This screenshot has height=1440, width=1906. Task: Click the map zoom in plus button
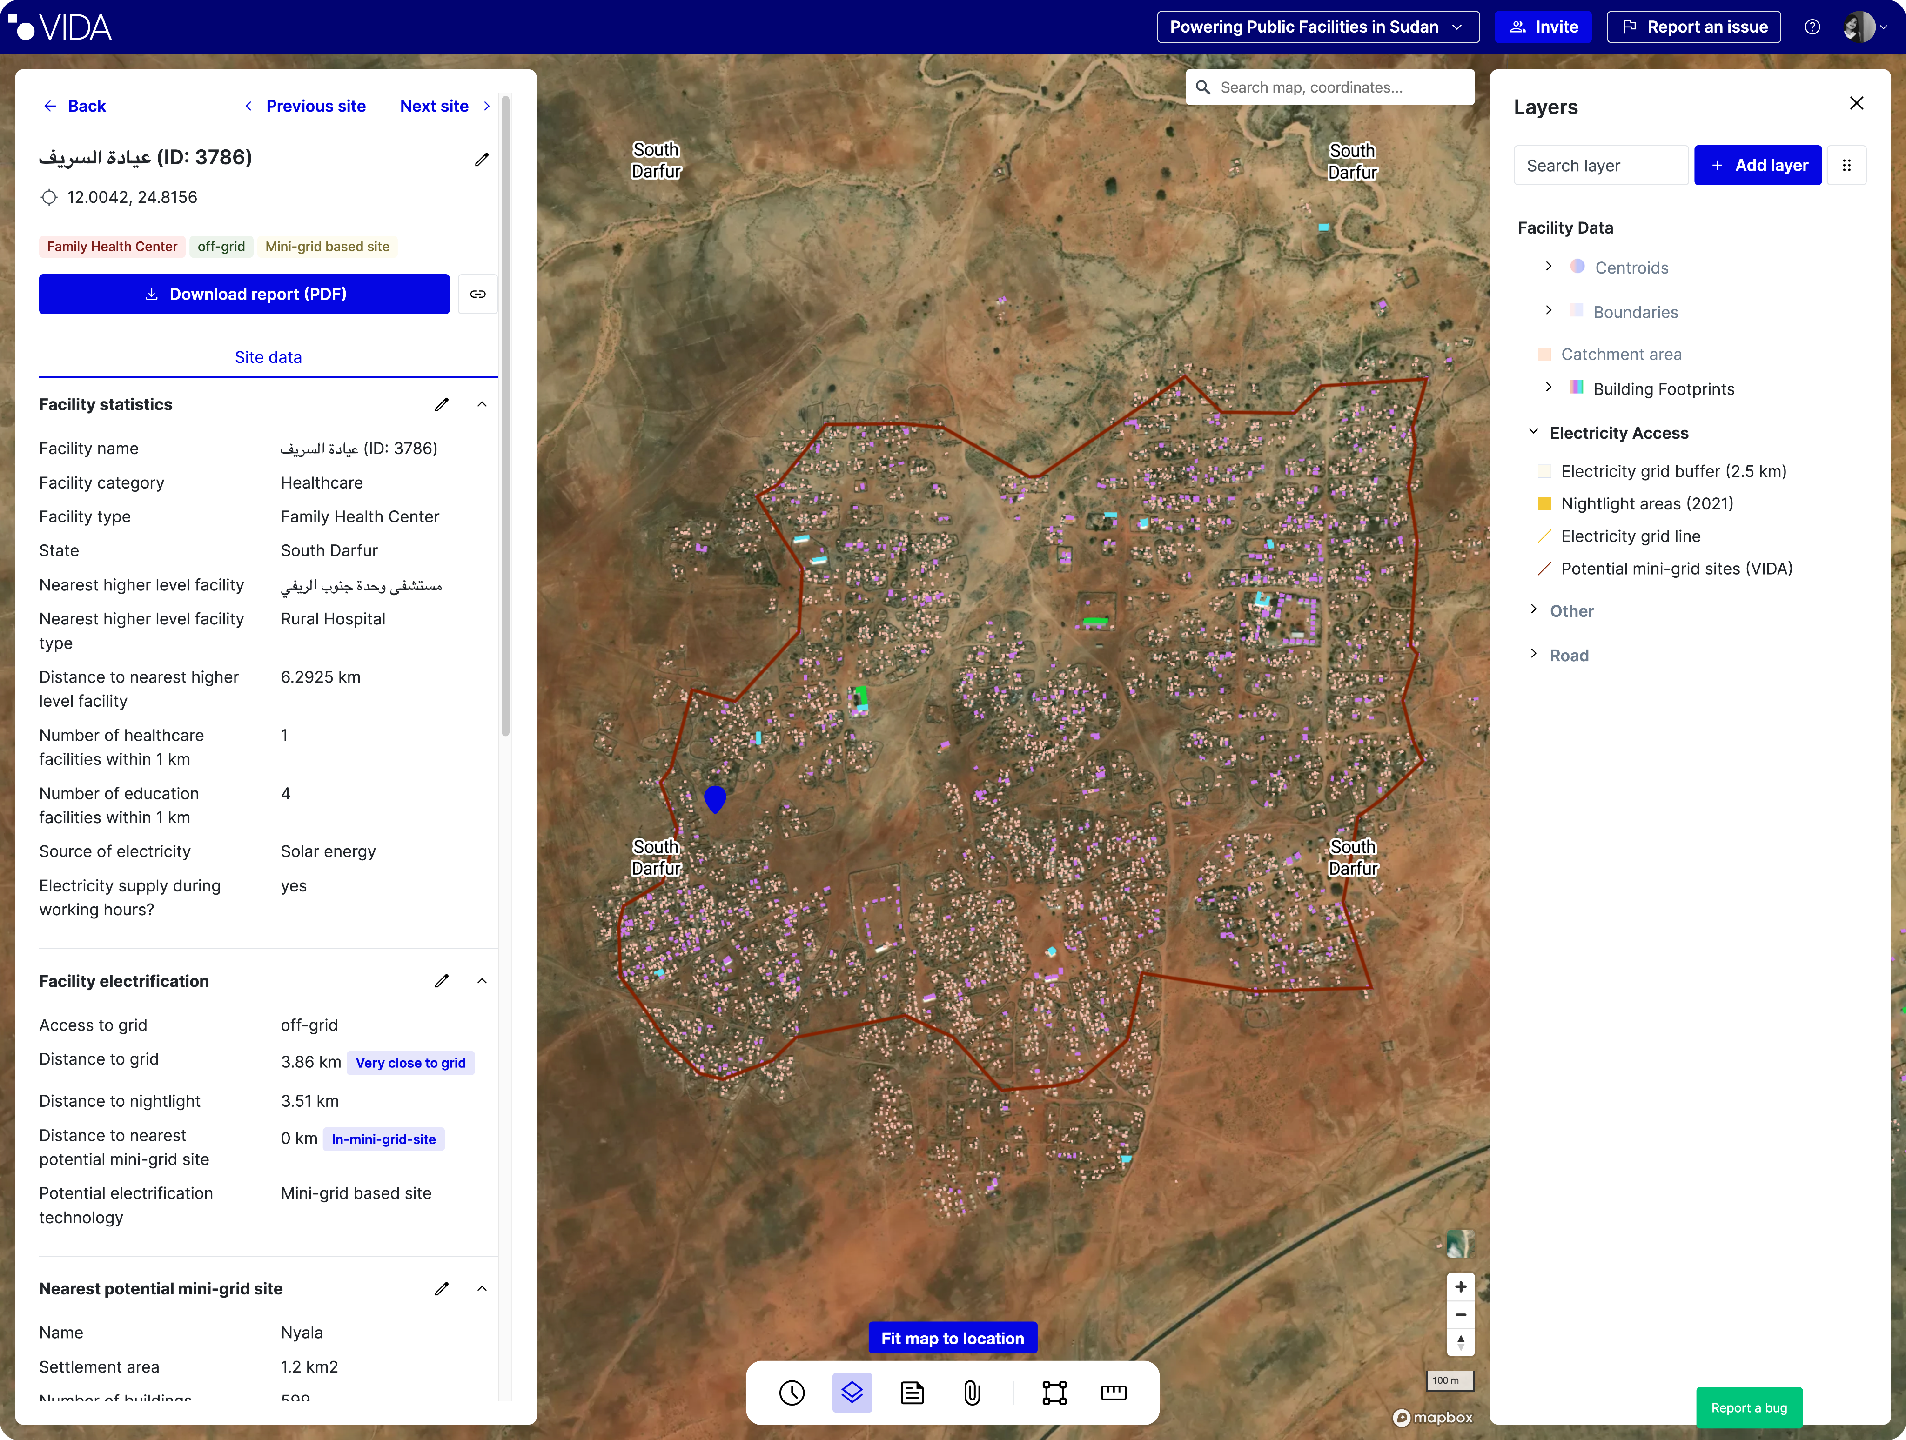[1461, 1286]
